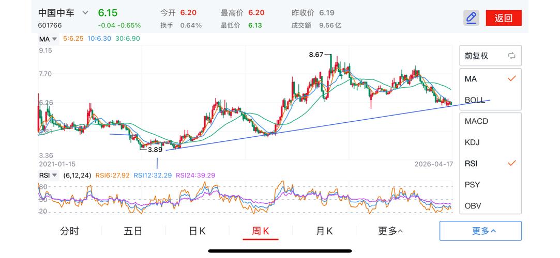Switch to the 月K tab
This screenshot has width=560, height=258.
(x=324, y=231)
